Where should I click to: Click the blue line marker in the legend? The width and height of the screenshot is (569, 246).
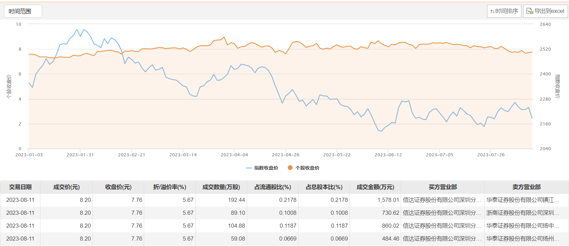point(249,168)
